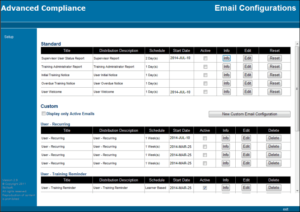Open Info for first User - Recurring email
This screenshot has width=300, height=212.
[225, 138]
